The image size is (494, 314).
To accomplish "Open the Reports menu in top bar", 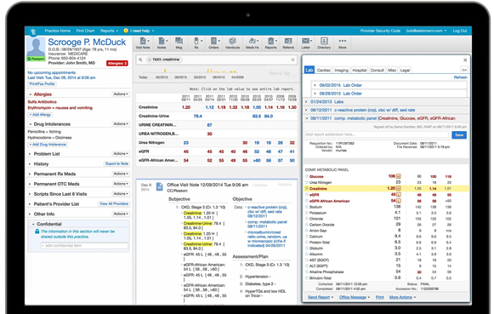I will click(x=109, y=31).
